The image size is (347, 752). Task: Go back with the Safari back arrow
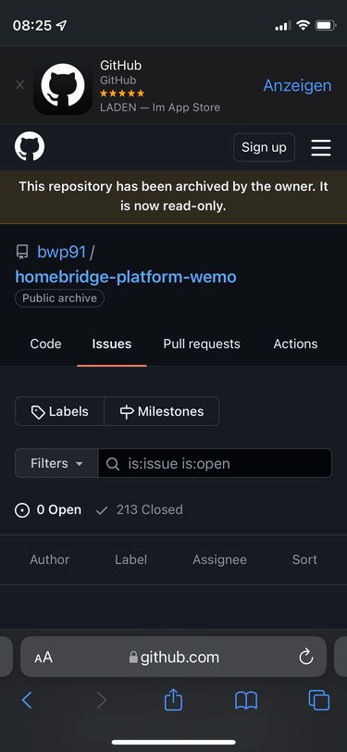pyautogui.click(x=27, y=700)
